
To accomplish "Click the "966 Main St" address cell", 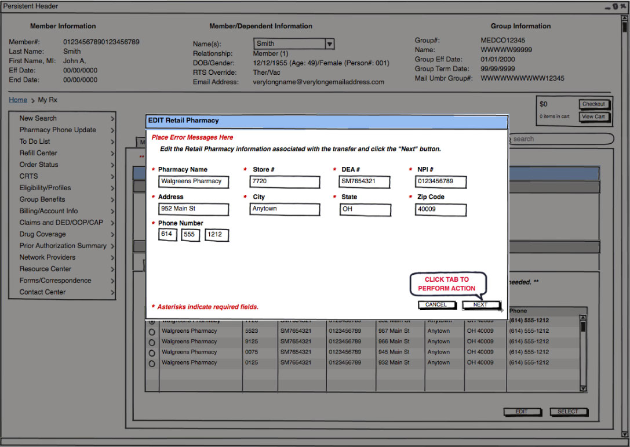I will (394, 341).
